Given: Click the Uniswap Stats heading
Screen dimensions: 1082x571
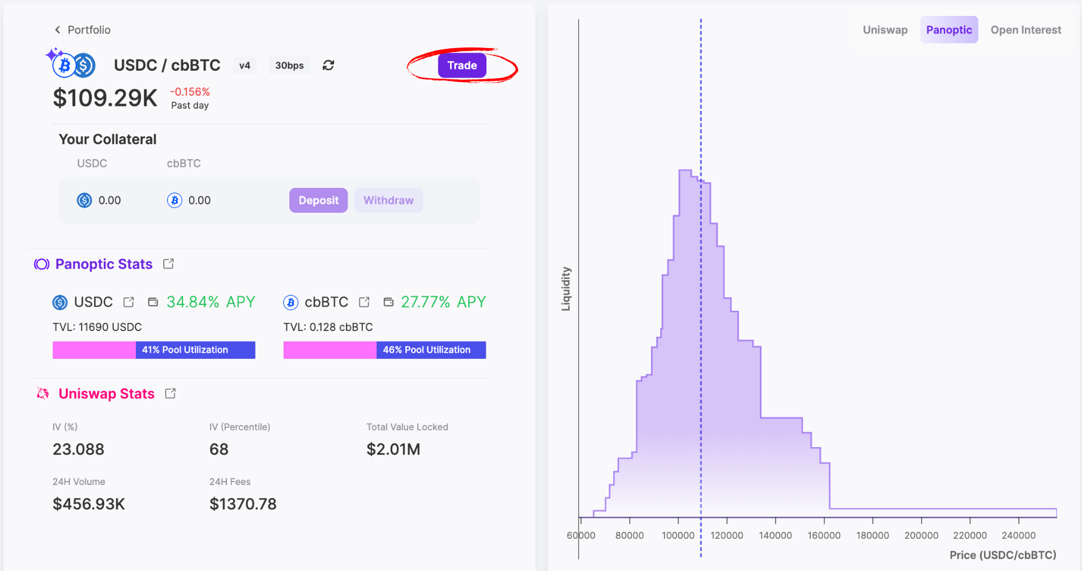Looking at the screenshot, I should 106,394.
